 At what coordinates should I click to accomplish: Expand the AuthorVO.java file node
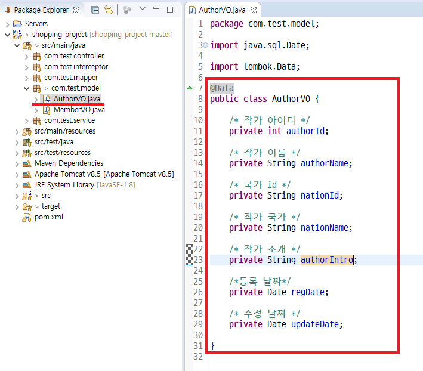(36, 100)
